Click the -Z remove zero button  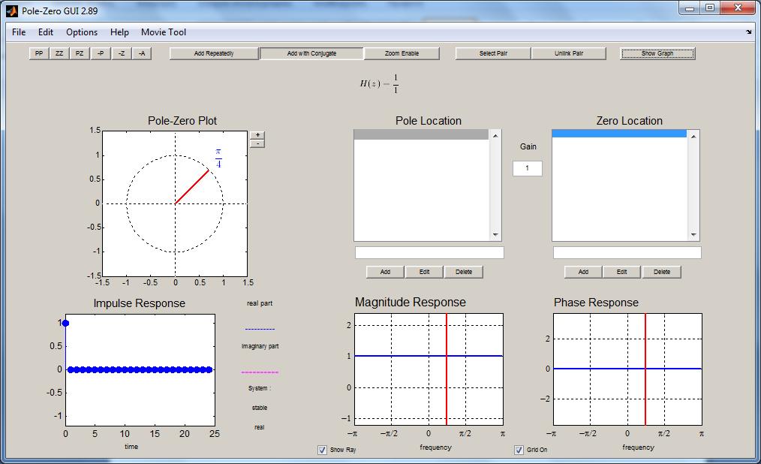[122, 53]
